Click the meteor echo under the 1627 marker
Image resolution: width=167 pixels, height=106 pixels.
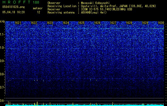[x=113, y=79]
